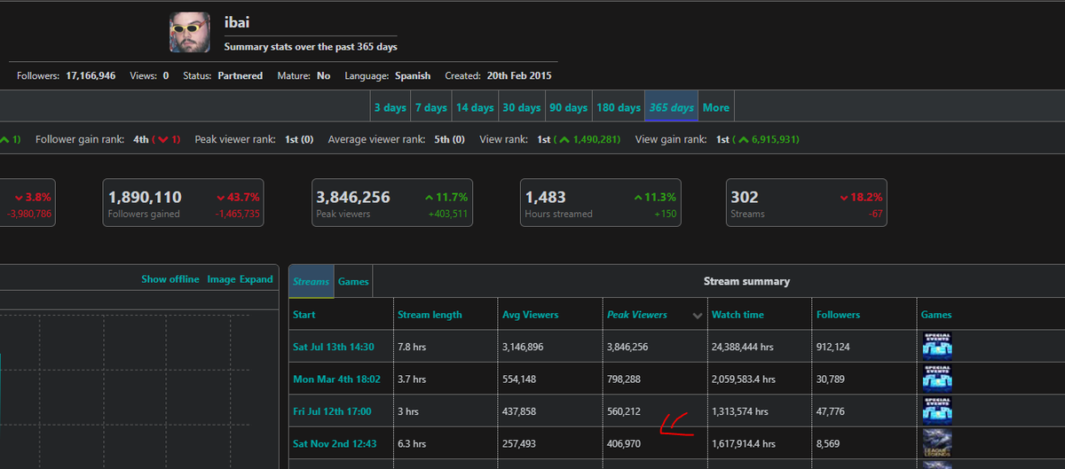Click the Streams count stat card
1065x469 pixels.
[806, 203]
